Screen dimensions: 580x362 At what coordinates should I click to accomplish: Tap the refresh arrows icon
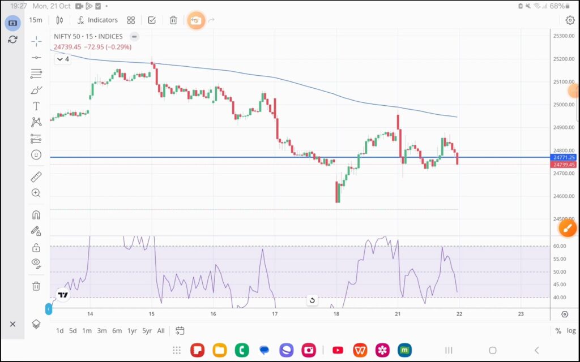12,39
